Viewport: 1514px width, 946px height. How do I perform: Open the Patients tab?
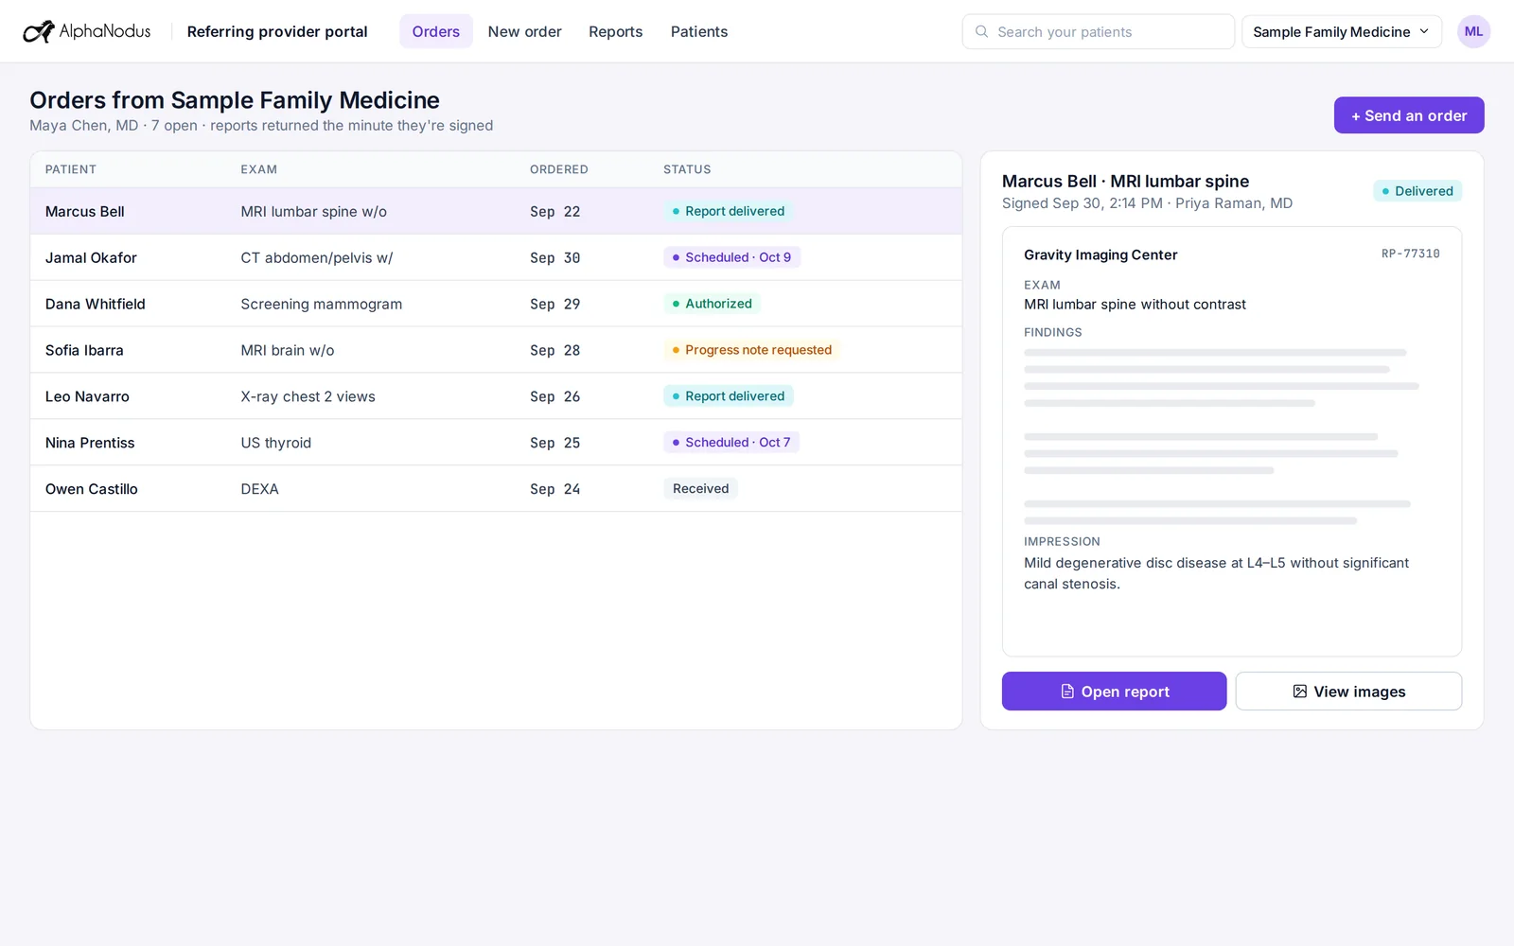click(x=699, y=31)
